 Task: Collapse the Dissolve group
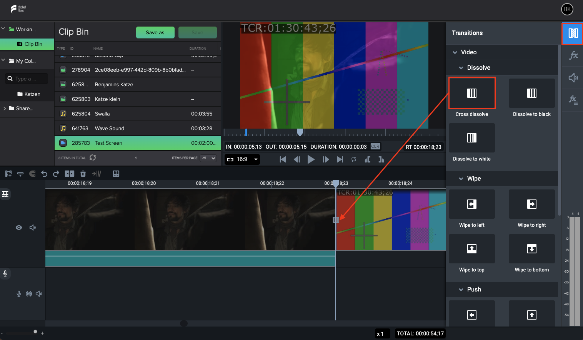coord(461,68)
